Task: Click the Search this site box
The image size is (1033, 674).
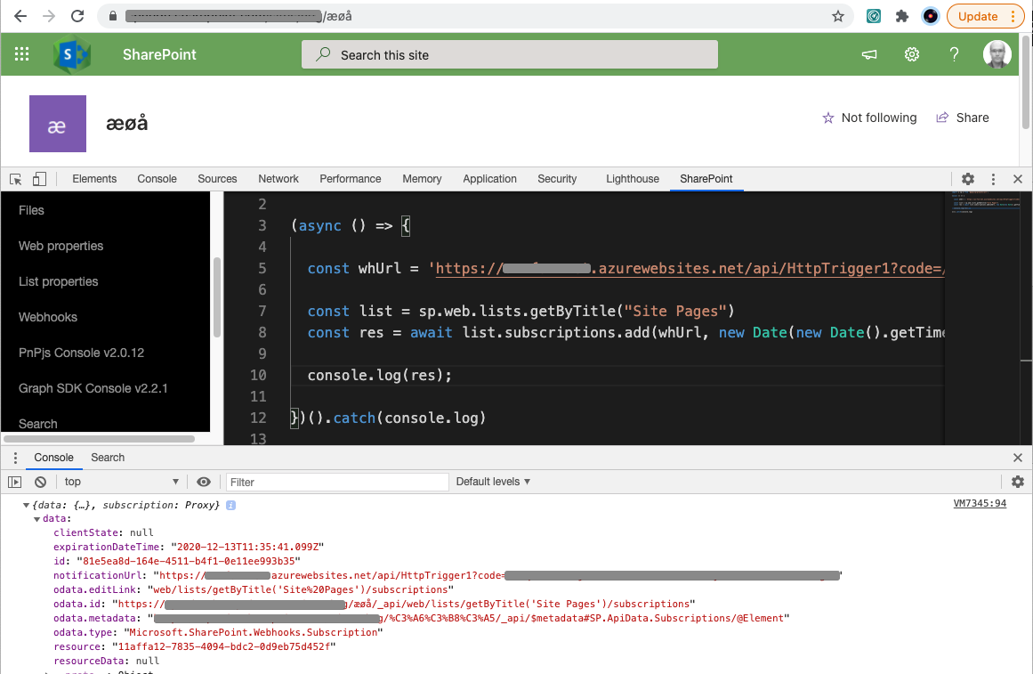Action: click(x=509, y=54)
